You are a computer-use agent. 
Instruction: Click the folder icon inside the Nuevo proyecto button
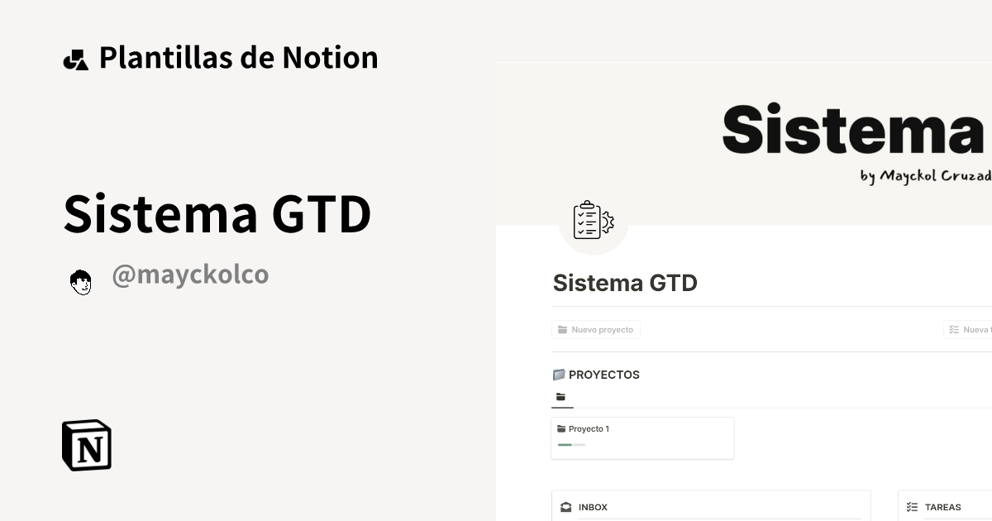pos(563,329)
